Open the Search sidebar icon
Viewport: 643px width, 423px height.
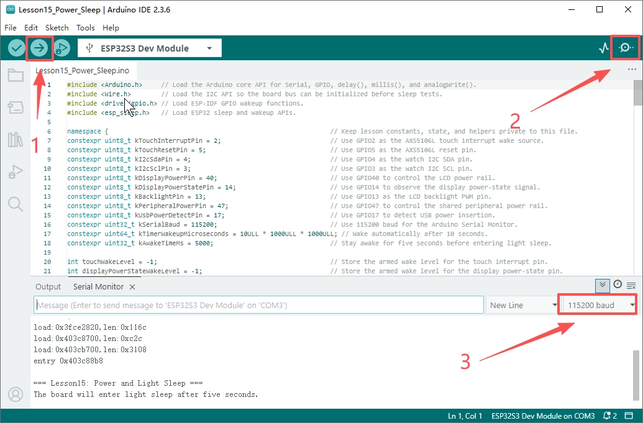(16, 204)
